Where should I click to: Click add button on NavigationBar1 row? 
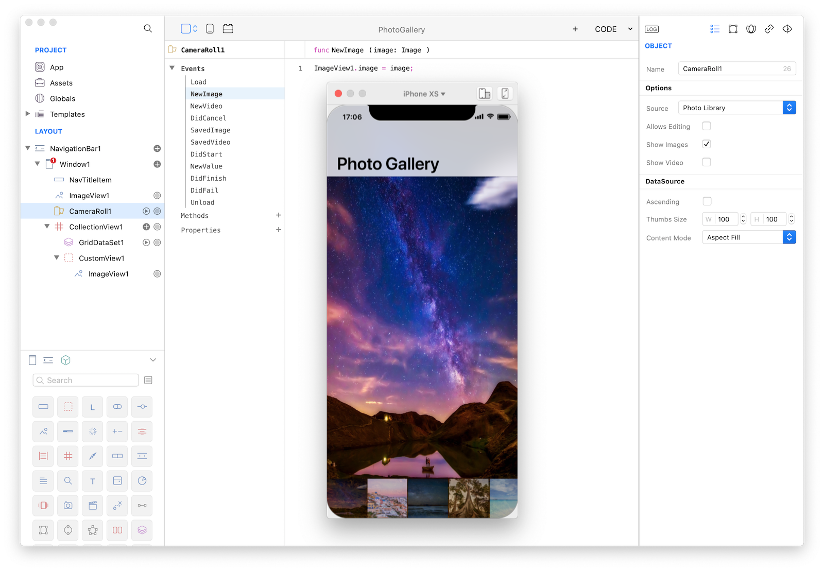157,149
